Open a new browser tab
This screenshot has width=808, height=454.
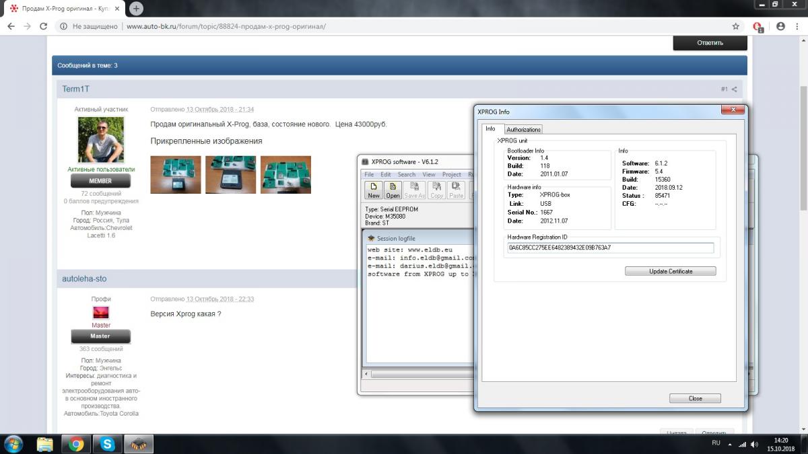pos(136,9)
